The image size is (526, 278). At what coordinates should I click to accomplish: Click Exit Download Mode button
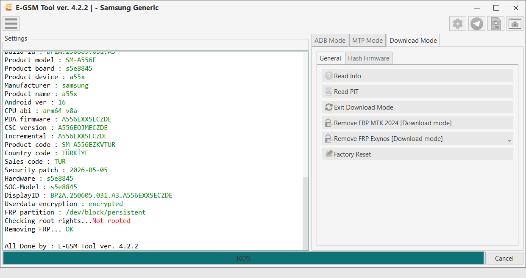[417, 107]
